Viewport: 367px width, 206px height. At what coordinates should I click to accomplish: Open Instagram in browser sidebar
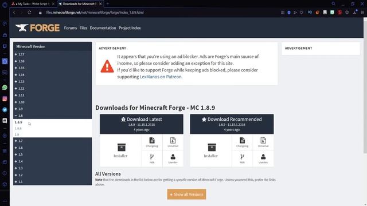(5, 98)
